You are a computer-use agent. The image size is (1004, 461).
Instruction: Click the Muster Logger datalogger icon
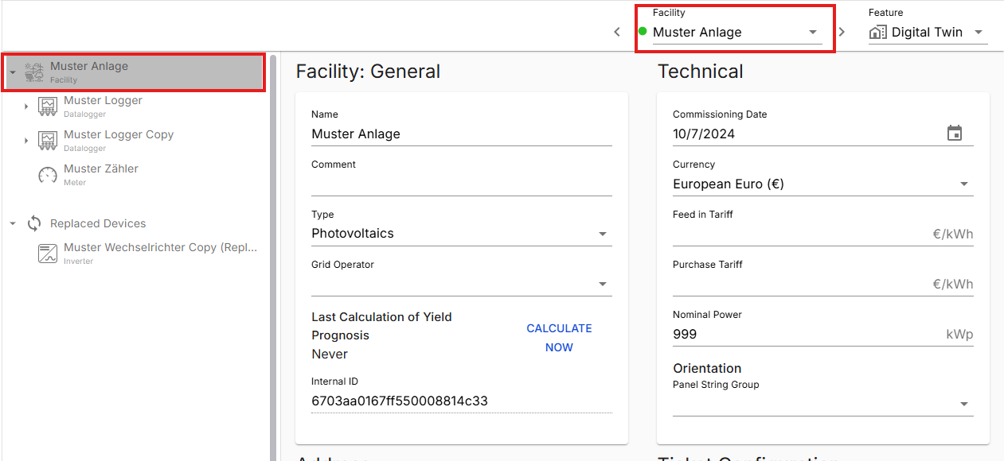(x=48, y=107)
